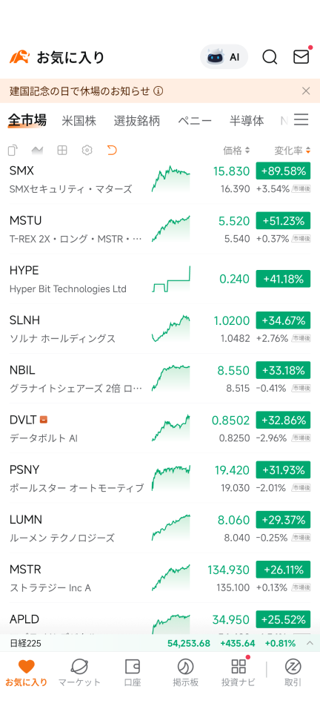Open the tab list hamburger menu
The height and width of the screenshot is (712, 320).
click(301, 120)
